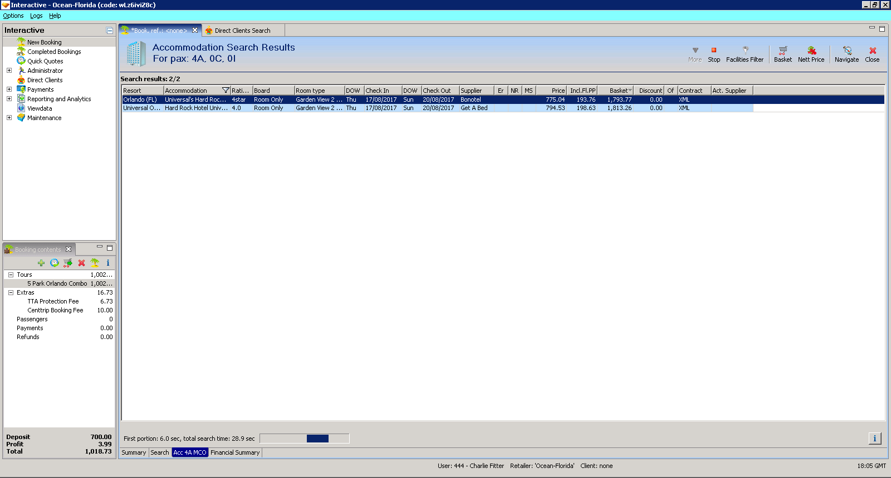This screenshot has width=891, height=478.
Task: Click the shopping cart arrow icon
Action: [x=68, y=263]
